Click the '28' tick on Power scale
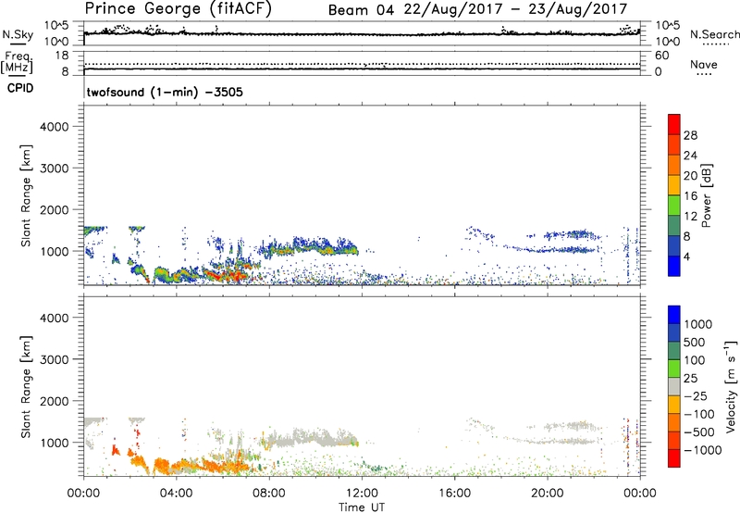740x513 pixels. pos(690,135)
